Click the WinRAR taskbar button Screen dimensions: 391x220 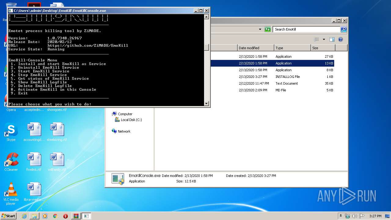(x=76, y=216)
